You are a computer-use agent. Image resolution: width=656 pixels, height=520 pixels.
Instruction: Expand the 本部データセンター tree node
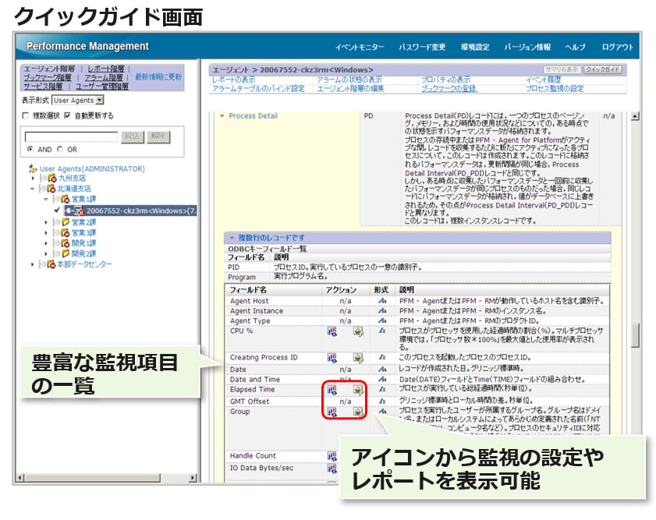(x=32, y=264)
